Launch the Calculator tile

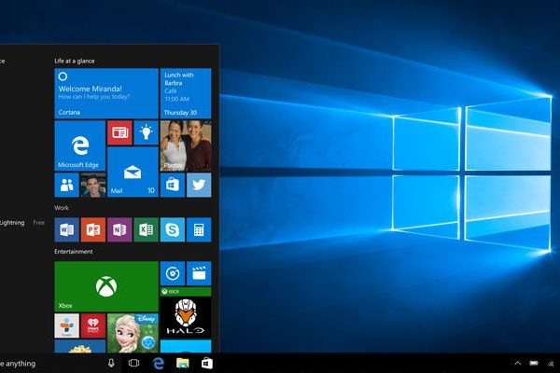198,228
